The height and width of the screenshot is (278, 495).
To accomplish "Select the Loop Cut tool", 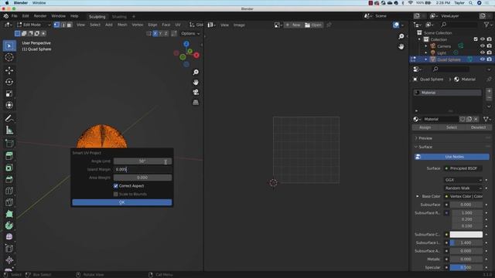I will [x=9, y=191].
